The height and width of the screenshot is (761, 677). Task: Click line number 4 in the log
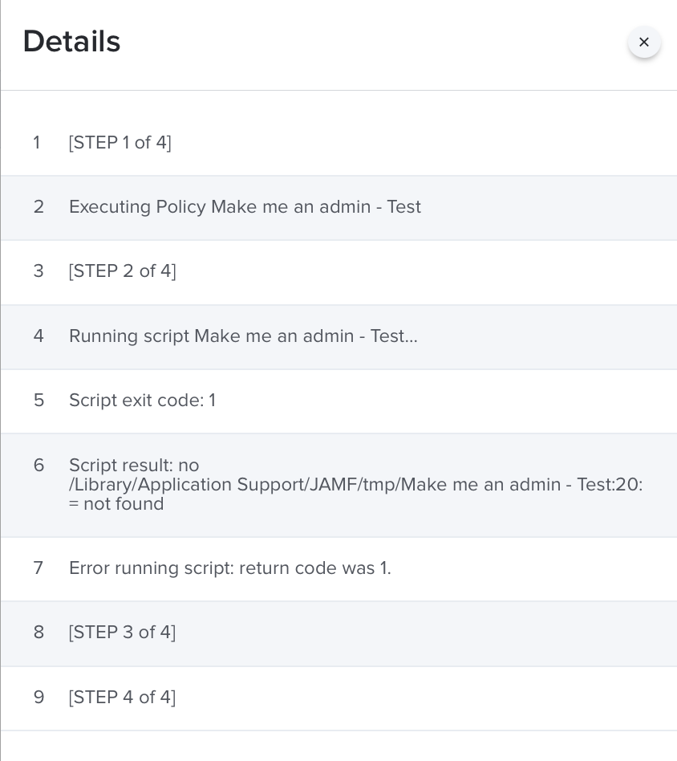coord(39,336)
